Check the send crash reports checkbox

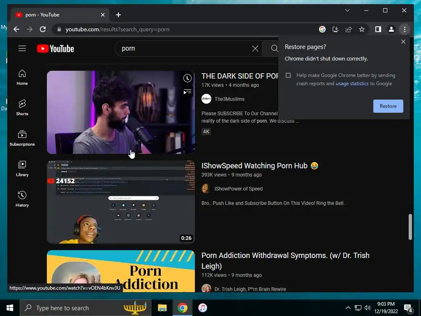point(288,75)
